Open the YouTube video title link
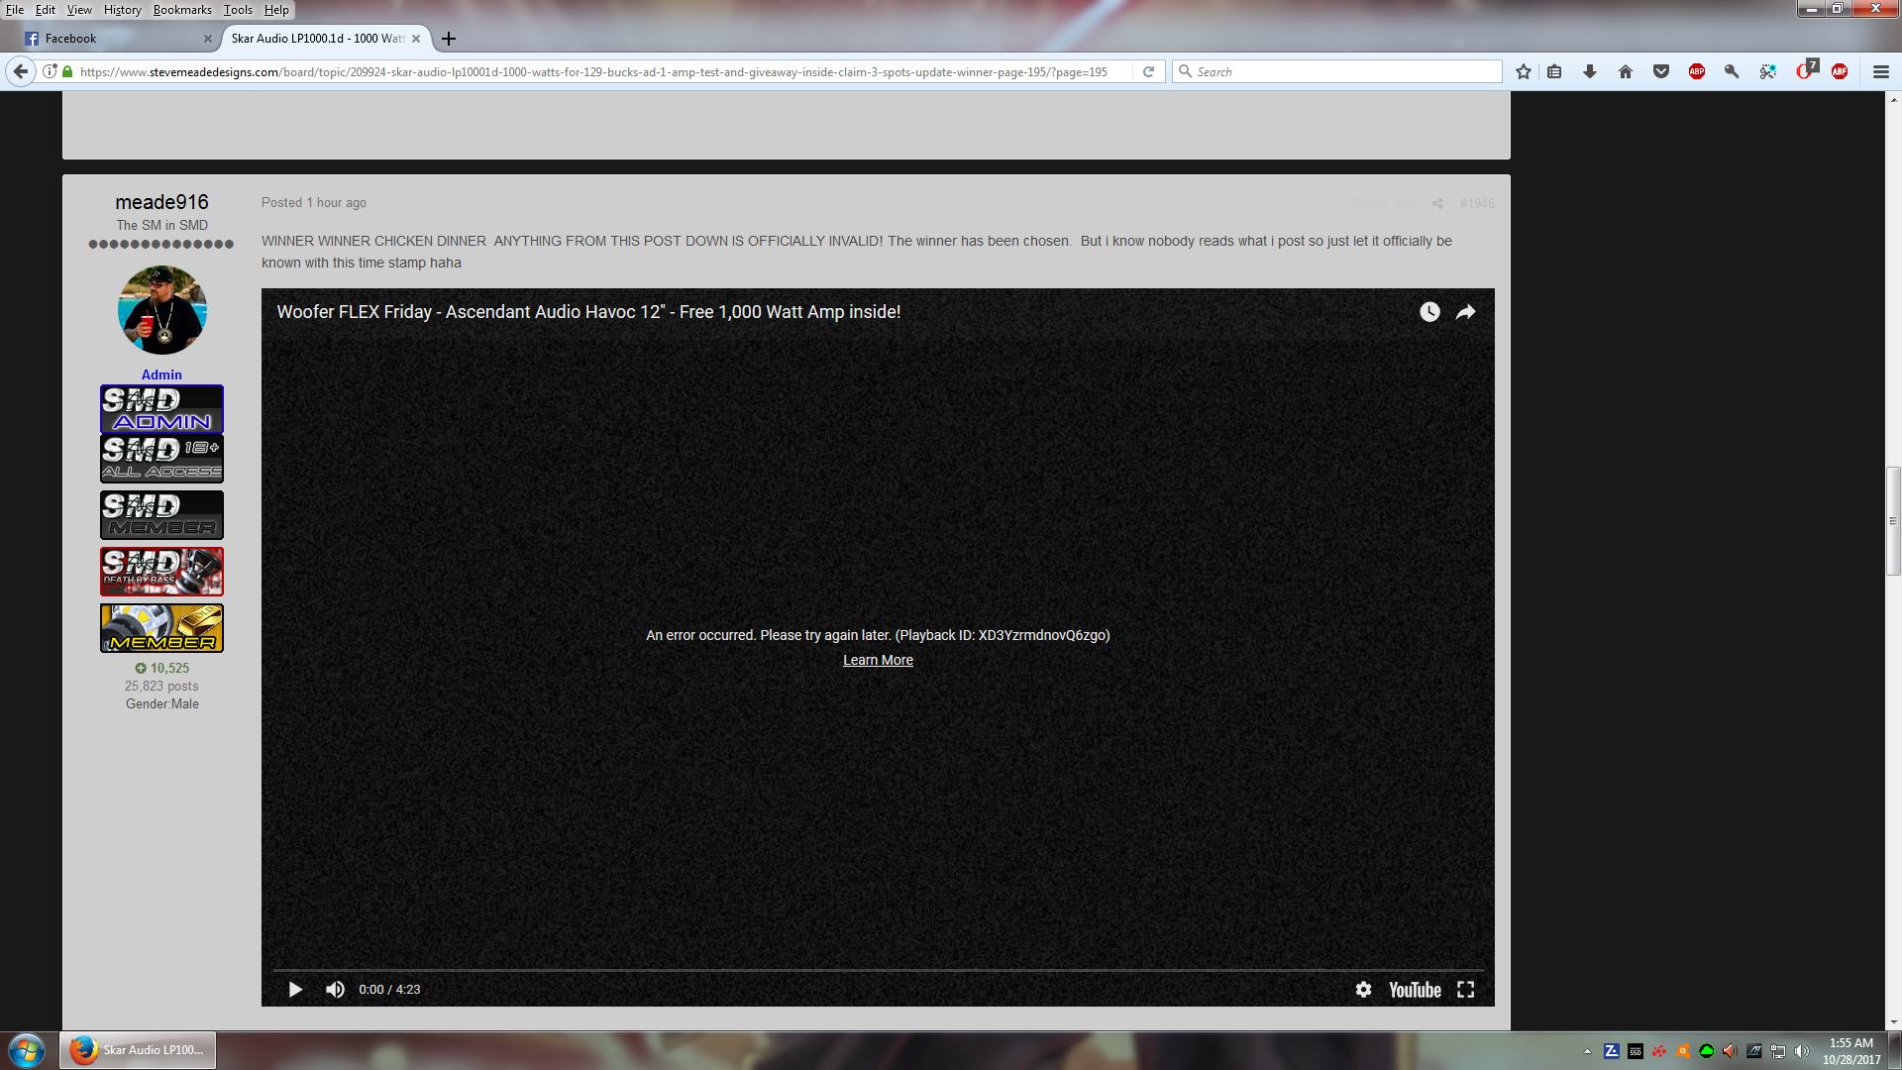 (x=588, y=311)
